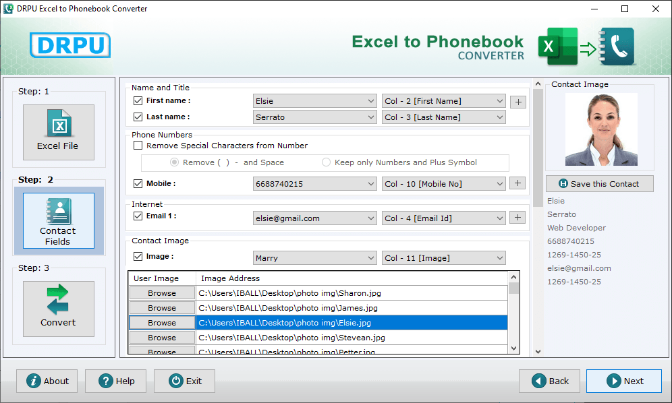This screenshot has height=403, width=672.
Task: Click the fields panel scrollbar thumb
Action: tap(538, 148)
